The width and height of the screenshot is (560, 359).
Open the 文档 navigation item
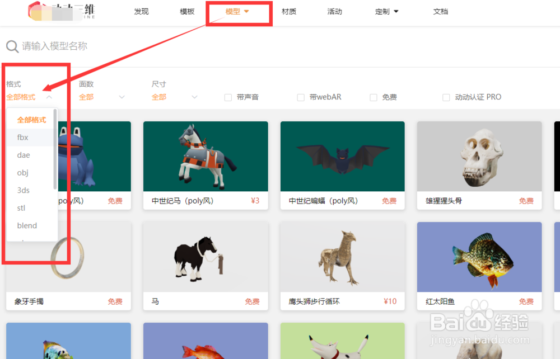[440, 11]
